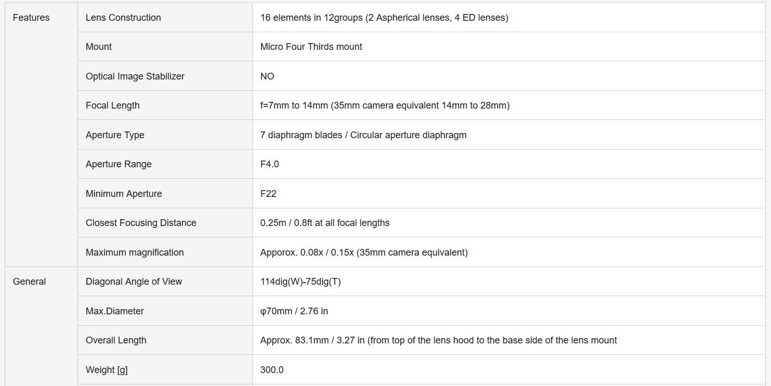The width and height of the screenshot is (771, 386).
Task: Select the Max.Diameter "φ70mm / 2.76 in" value
Action: 294,311
